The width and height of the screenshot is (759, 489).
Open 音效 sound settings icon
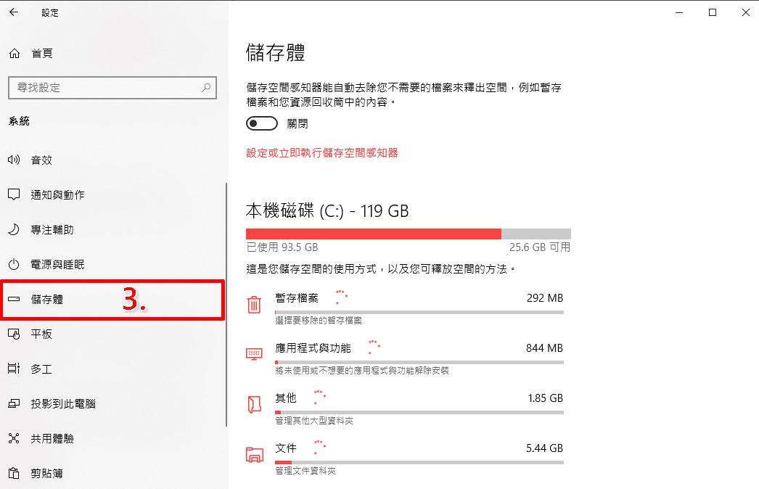pyautogui.click(x=14, y=160)
